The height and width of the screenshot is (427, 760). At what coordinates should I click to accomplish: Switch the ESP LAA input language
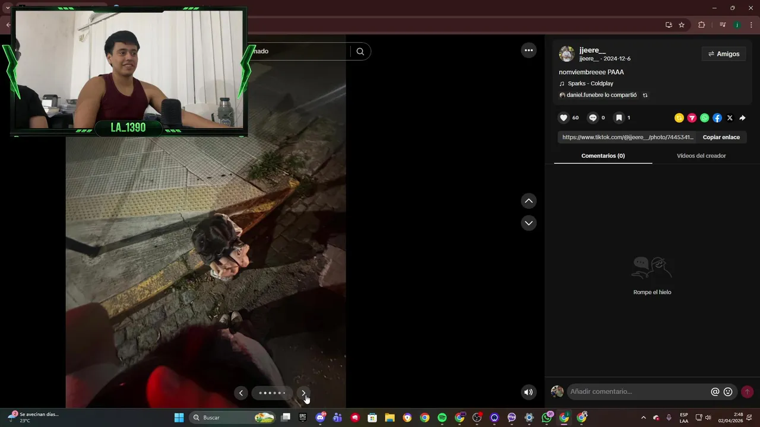(684, 418)
